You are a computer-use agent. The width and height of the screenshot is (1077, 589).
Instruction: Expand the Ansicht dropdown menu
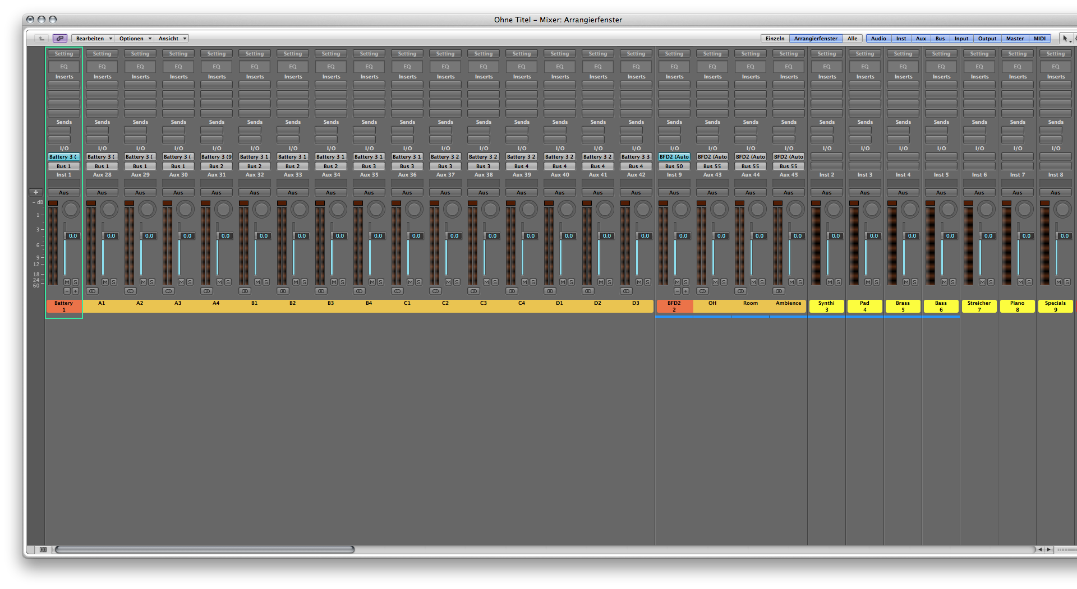click(x=172, y=39)
